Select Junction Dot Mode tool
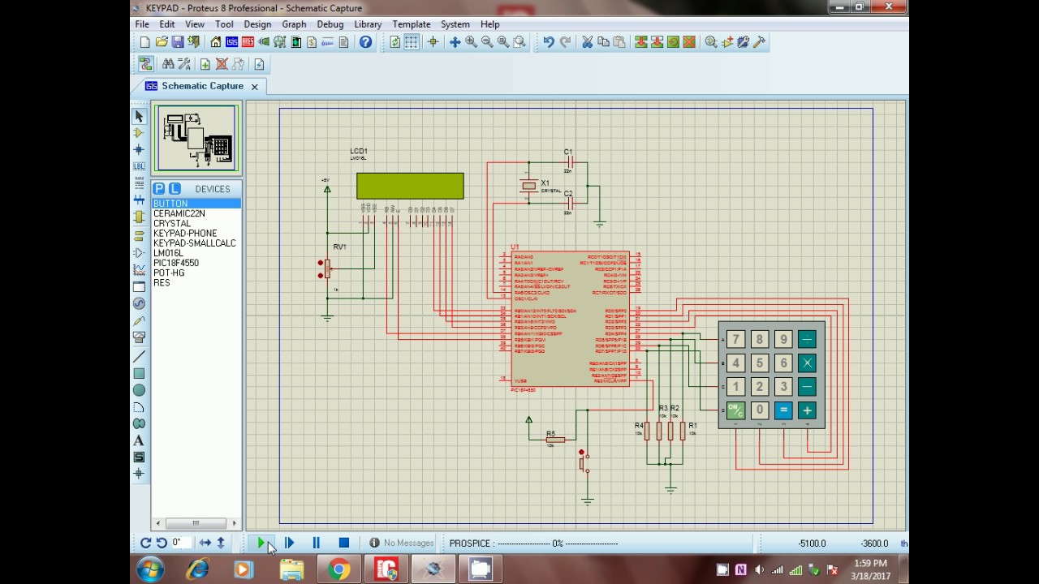This screenshot has height=584, width=1039. tap(139, 150)
